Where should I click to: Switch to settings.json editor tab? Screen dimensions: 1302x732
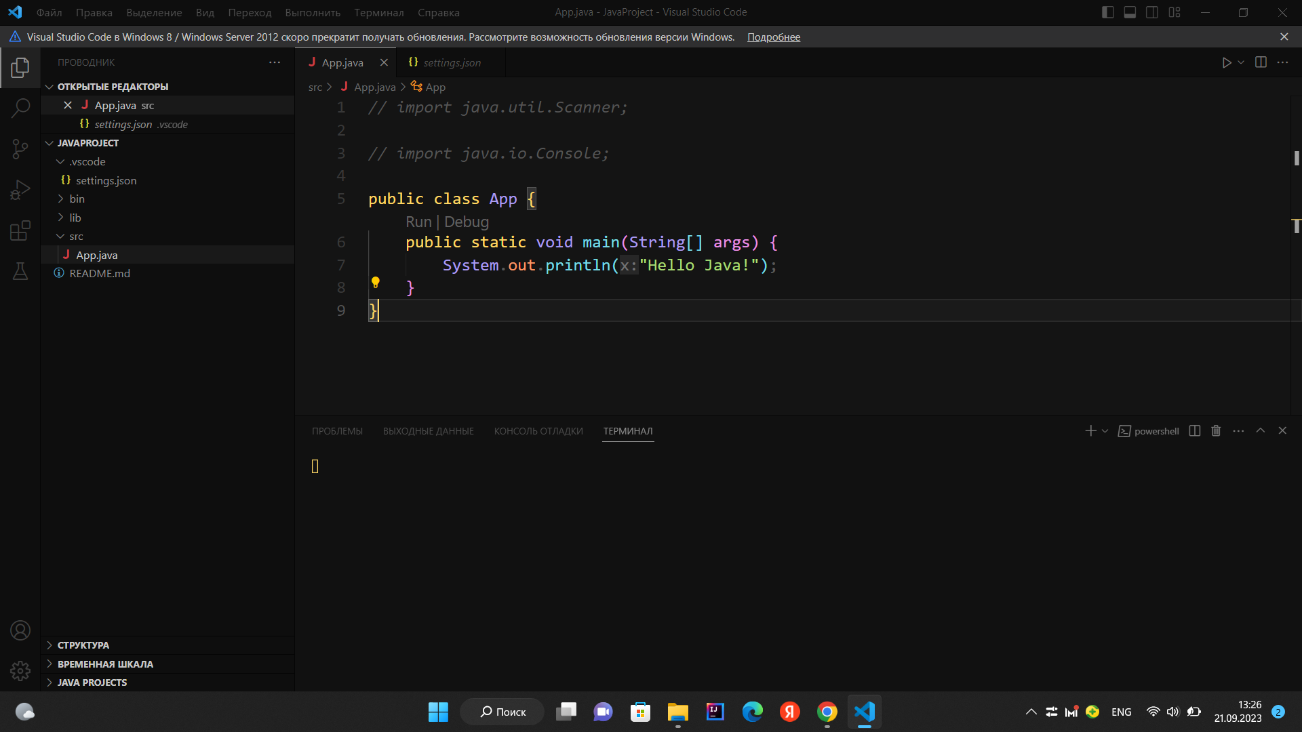coord(452,62)
